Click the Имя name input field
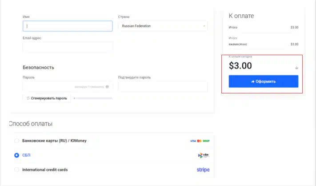The width and height of the screenshot is (316, 186). [x=68, y=26]
